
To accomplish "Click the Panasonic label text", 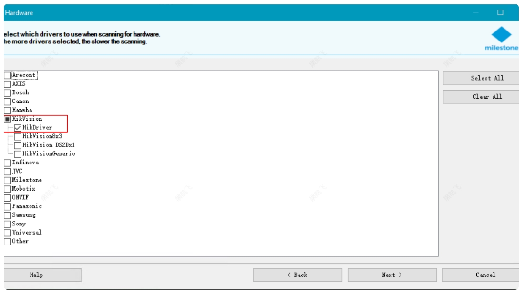I will [x=27, y=206].
